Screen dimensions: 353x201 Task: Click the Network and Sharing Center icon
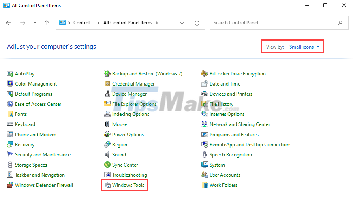point(205,124)
